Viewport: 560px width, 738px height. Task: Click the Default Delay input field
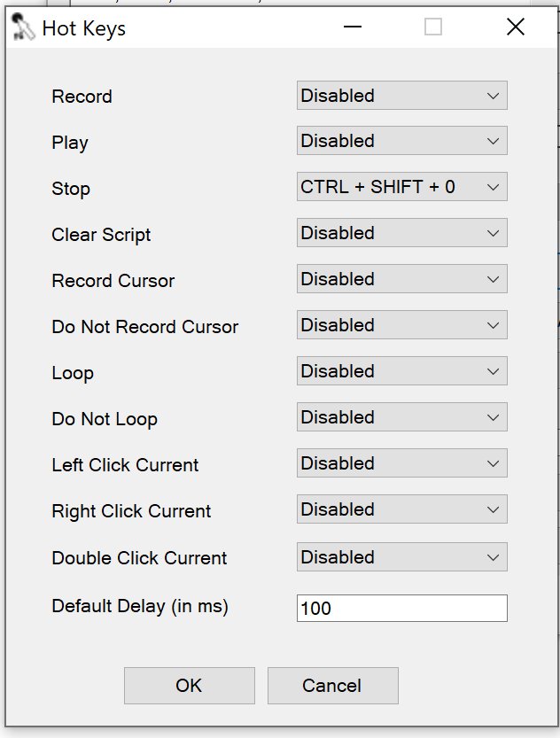401,609
